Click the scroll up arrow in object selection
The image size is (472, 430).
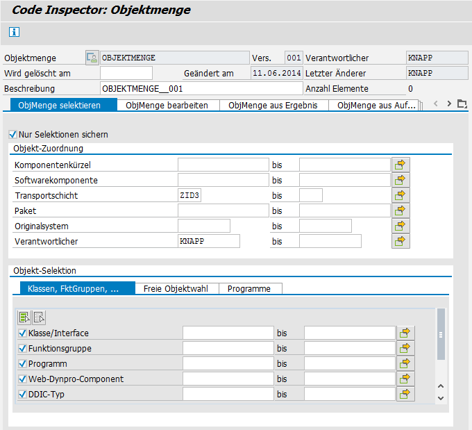click(441, 386)
